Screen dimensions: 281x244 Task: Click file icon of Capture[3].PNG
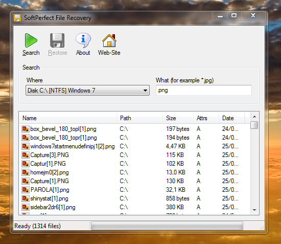click(x=25, y=155)
